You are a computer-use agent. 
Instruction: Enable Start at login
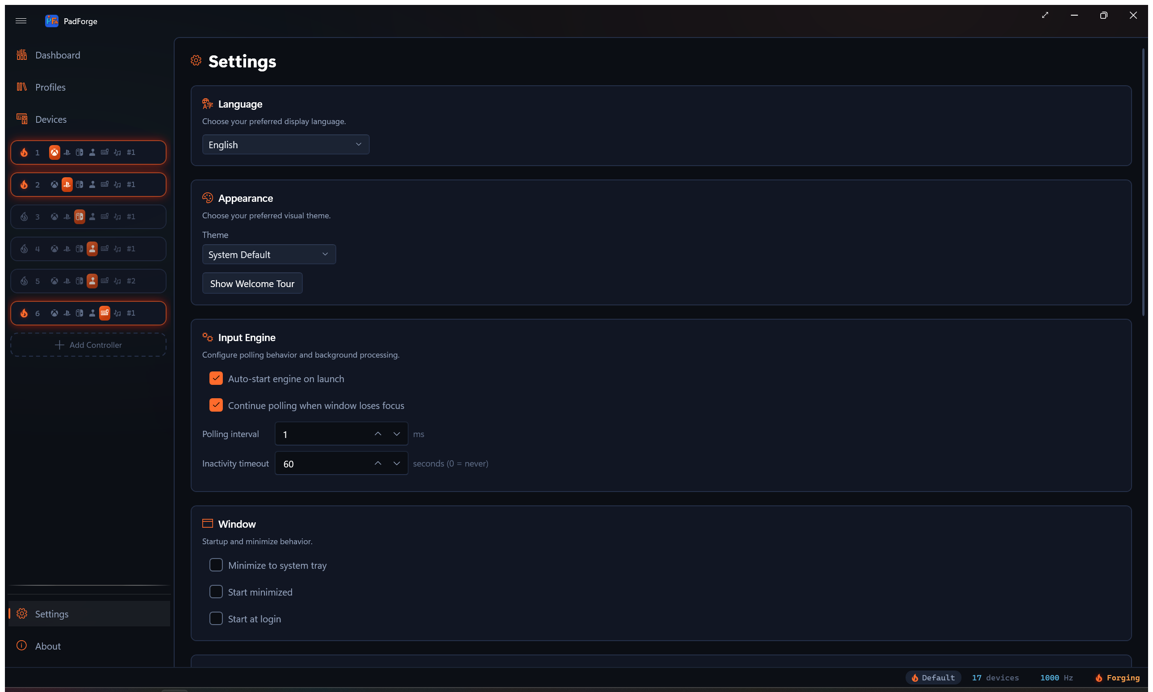coord(216,618)
